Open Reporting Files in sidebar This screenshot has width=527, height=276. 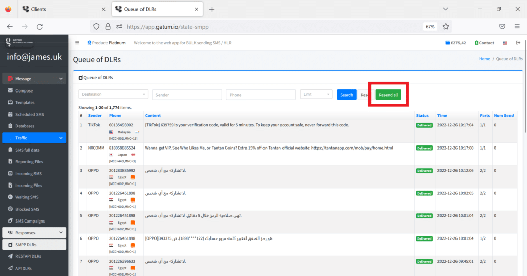34,161
